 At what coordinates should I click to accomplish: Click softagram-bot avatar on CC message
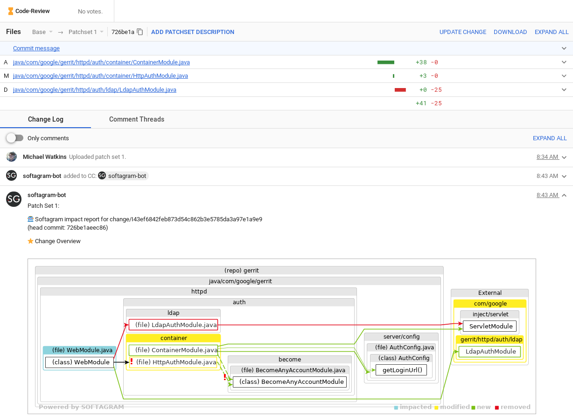pos(12,176)
